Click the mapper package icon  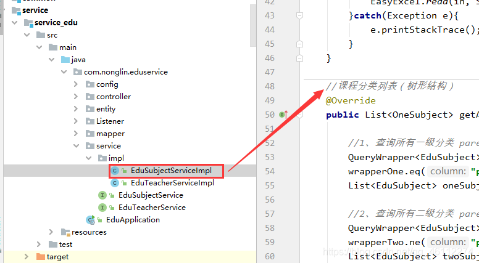(x=90, y=134)
